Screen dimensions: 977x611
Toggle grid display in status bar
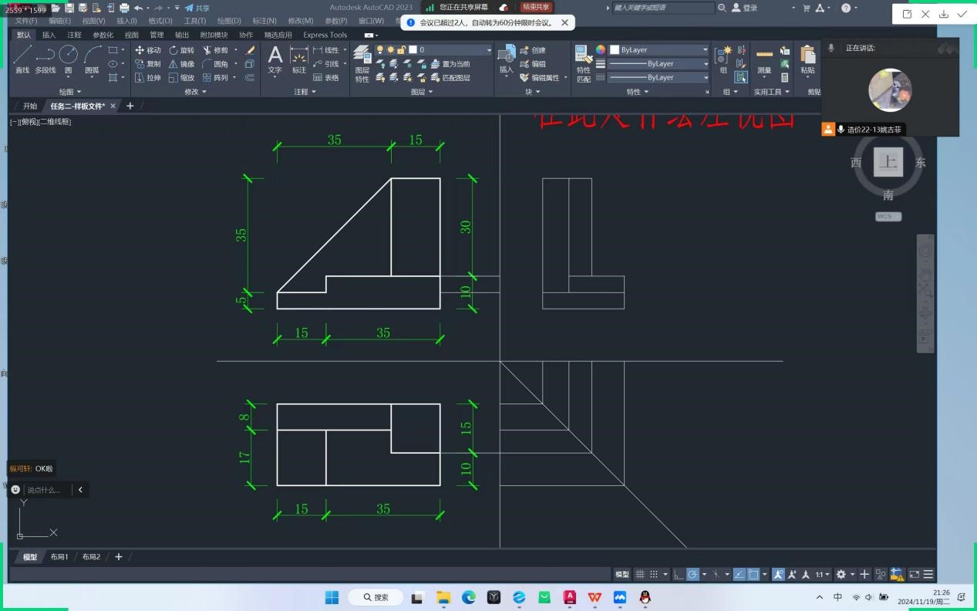(x=640, y=575)
